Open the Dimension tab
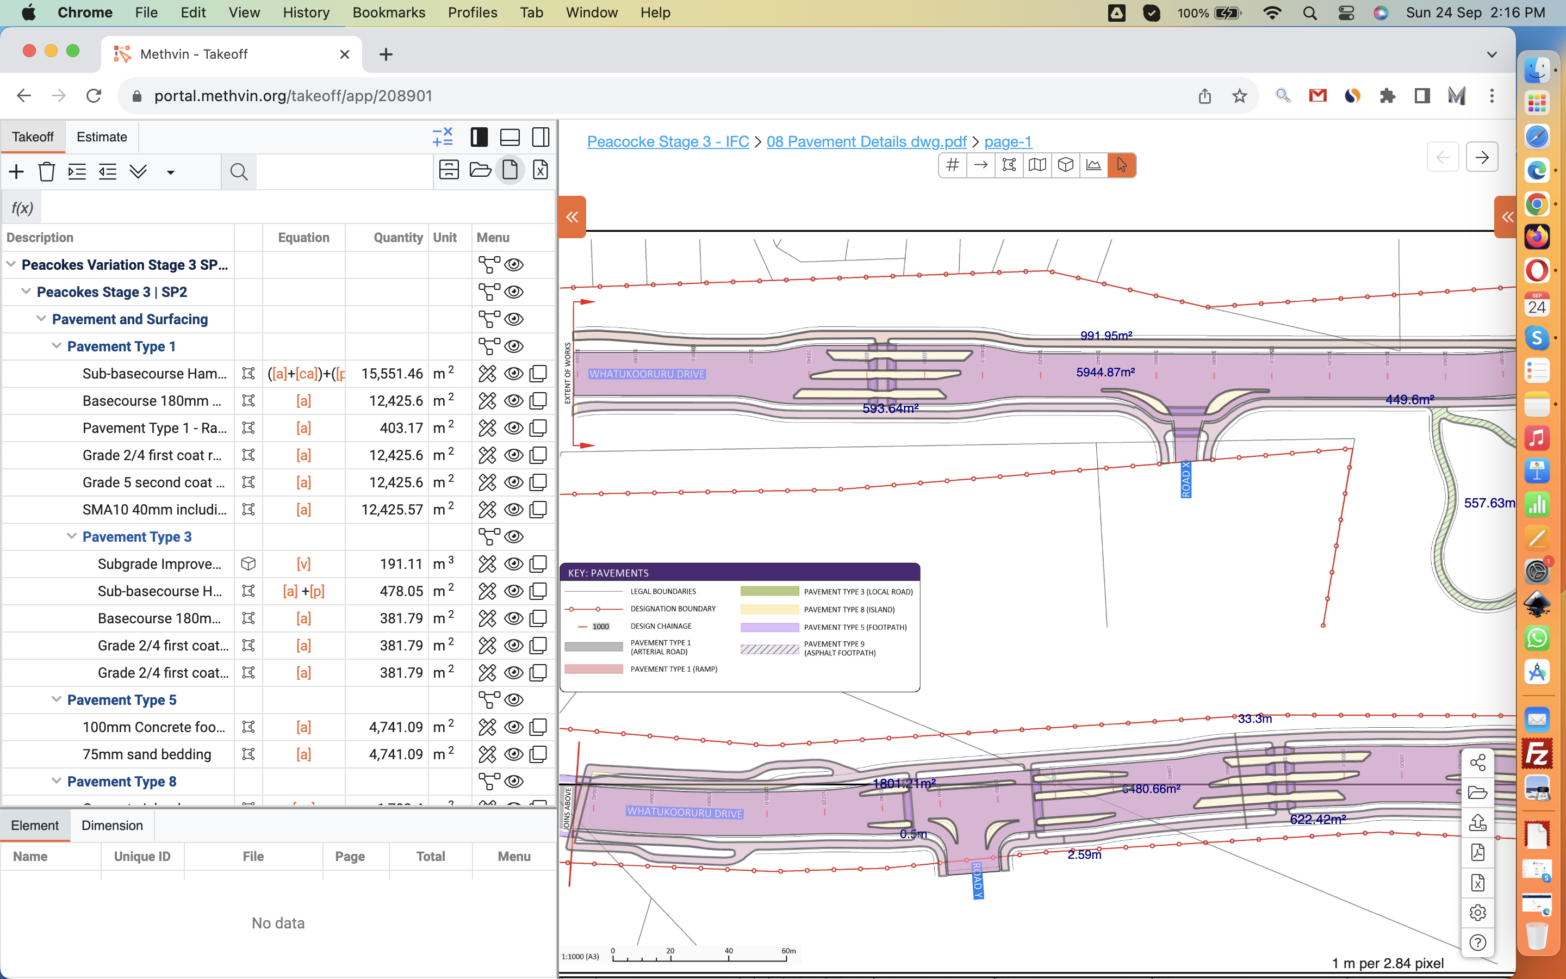 click(112, 826)
